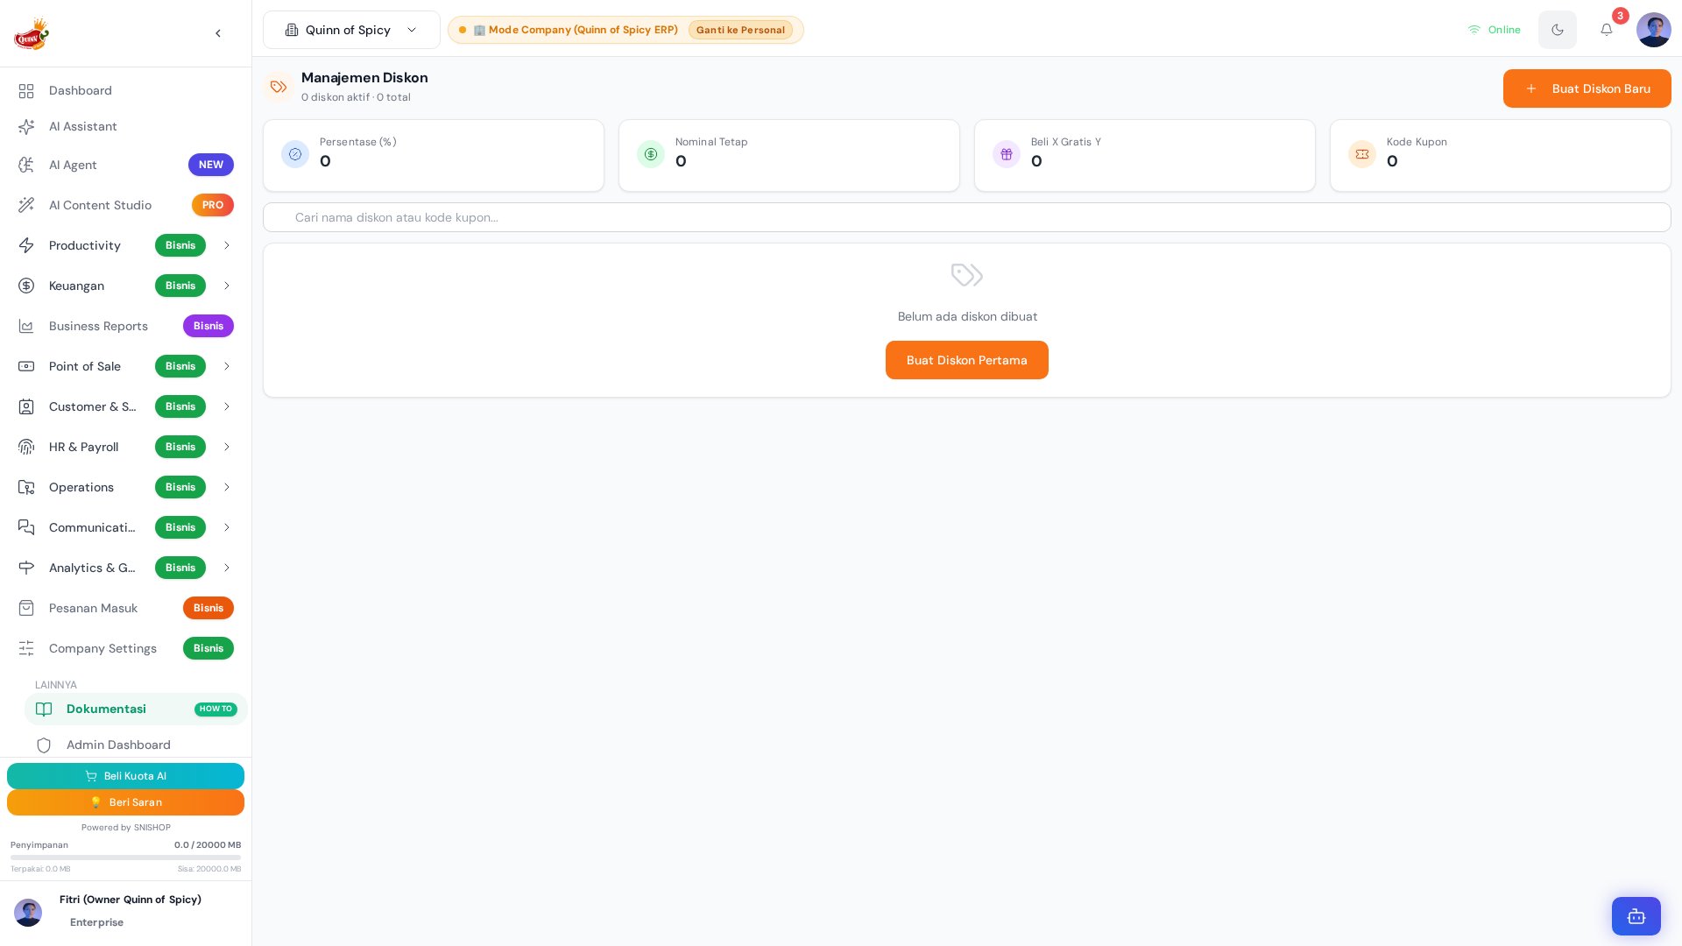Viewport: 1682px width, 946px height.
Task: Open the Dokumentasi menu item
Action: pyautogui.click(x=136, y=709)
